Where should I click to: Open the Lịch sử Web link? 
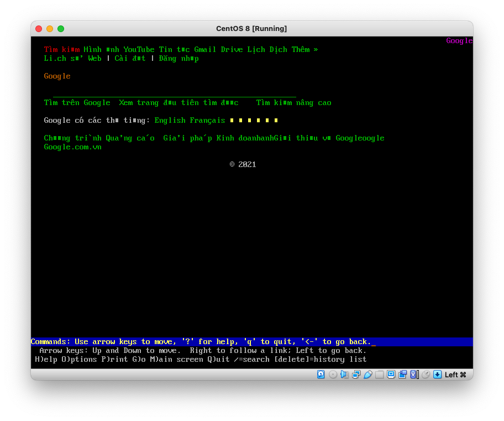72,59
